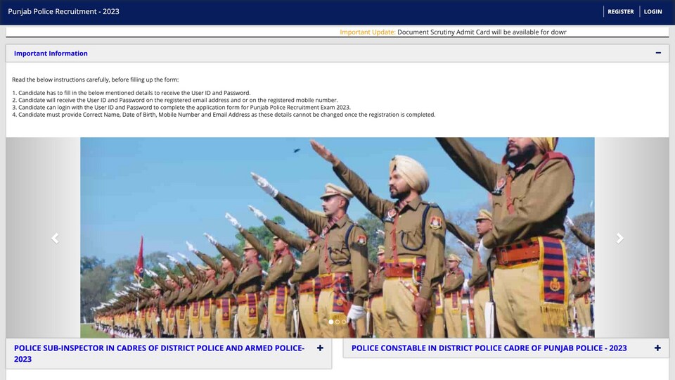Show previous carousel slide with left arrow
Viewport: 675px width, 380px height.
55,238
